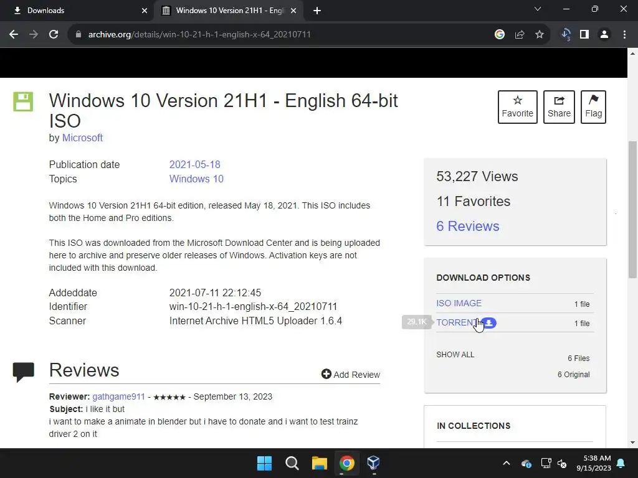Click the share page icon in address bar
Image resolution: width=638 pixels, height=478 pixels.
coord(520,35)
